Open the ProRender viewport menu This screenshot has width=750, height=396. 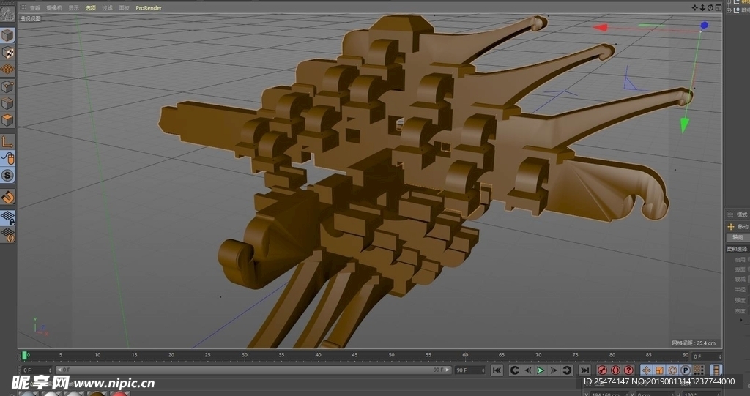point(149,8)
